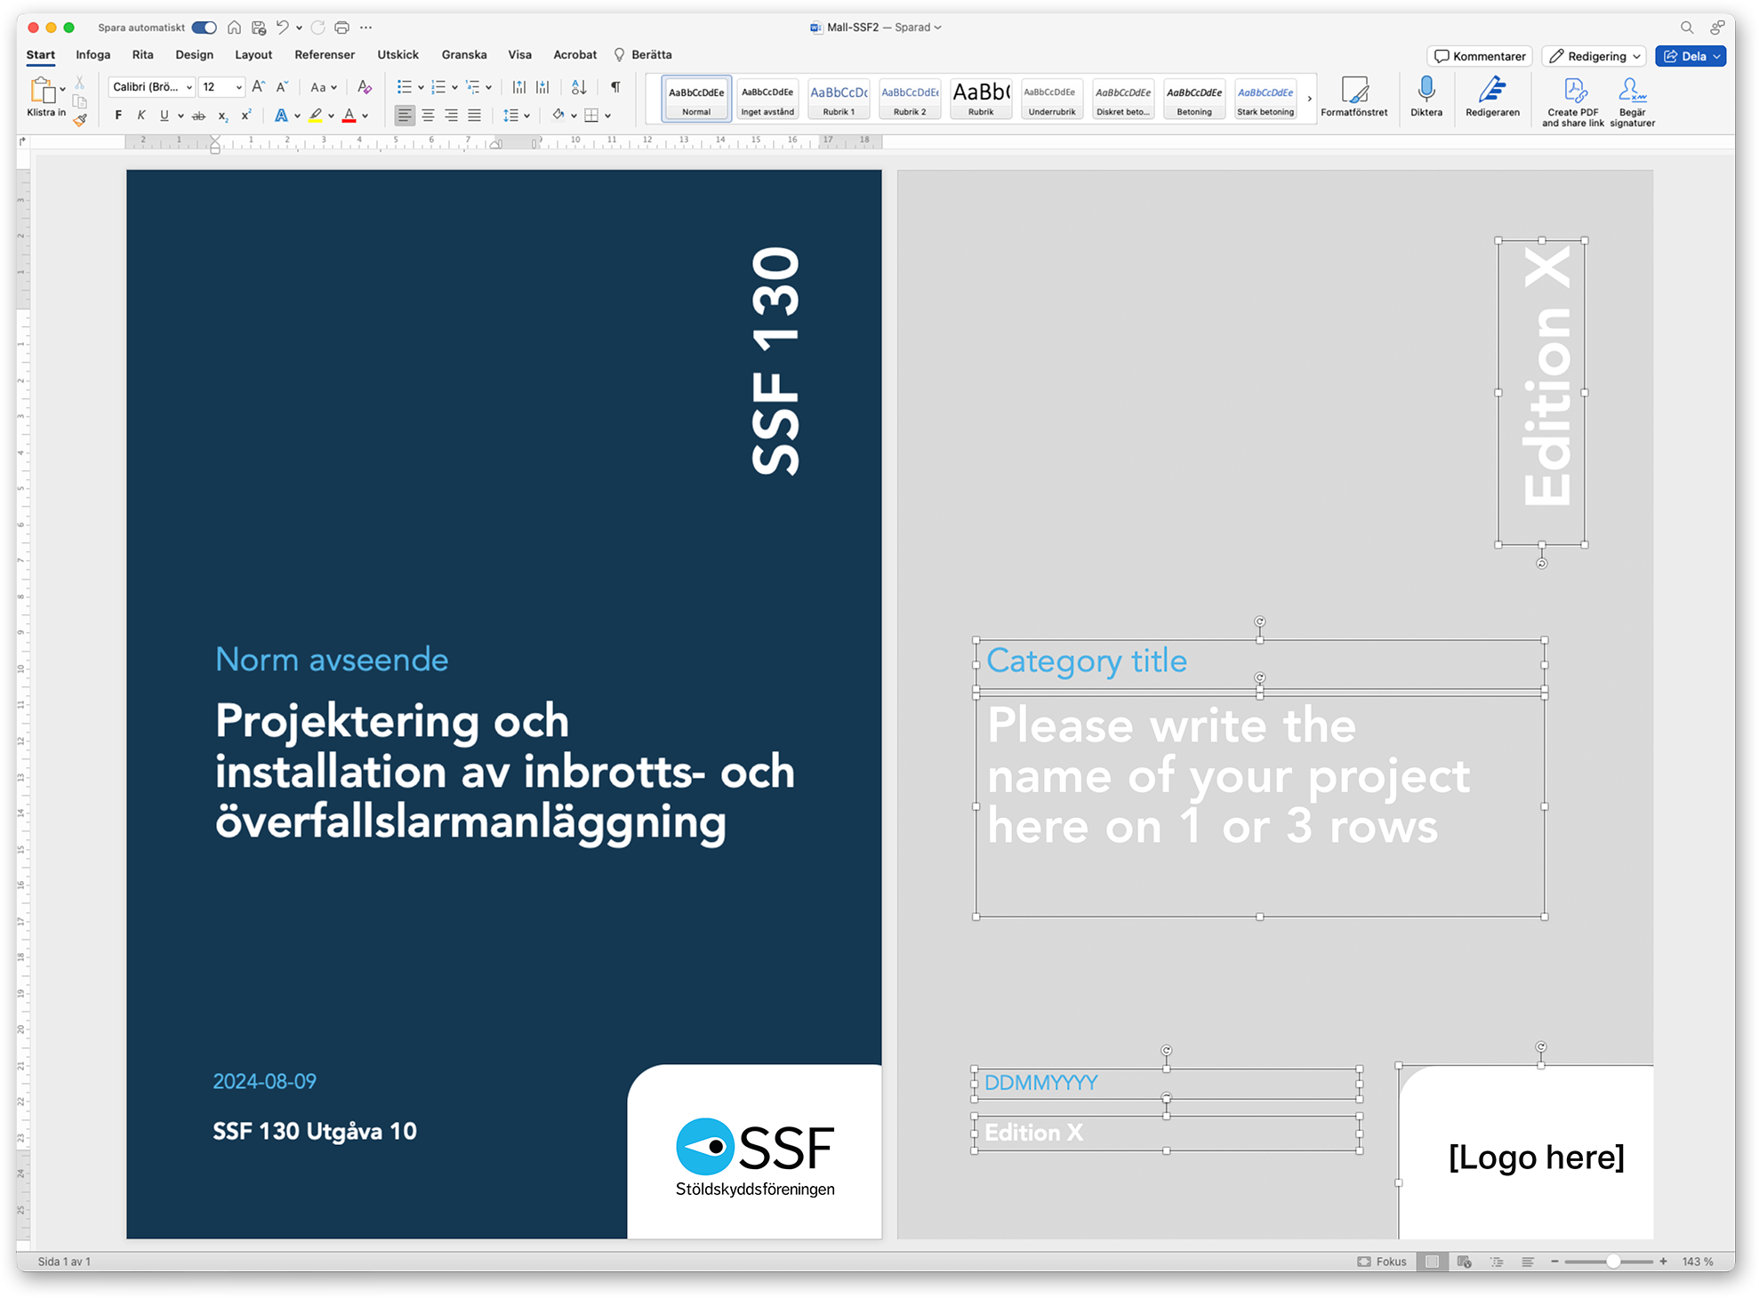The image size is (1759, 1298).
Task: Open the Referenser ribbon tab
Action: 325,55
